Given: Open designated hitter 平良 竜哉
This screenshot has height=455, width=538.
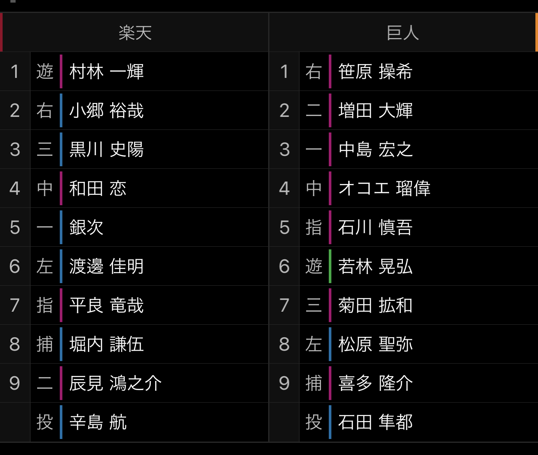Looking at the screenshot, I should (107, 305).
